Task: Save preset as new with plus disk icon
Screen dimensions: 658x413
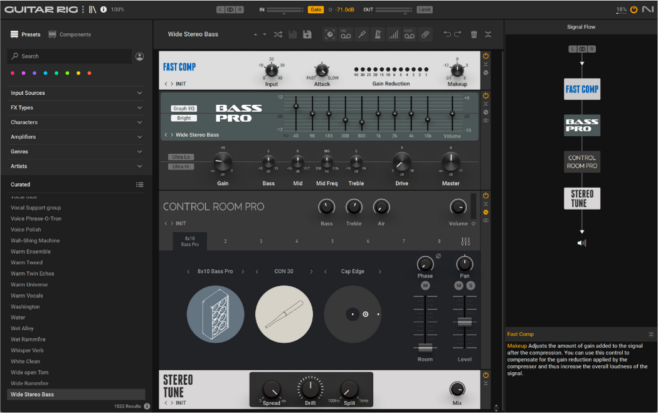Action: (x=307, y=35)
